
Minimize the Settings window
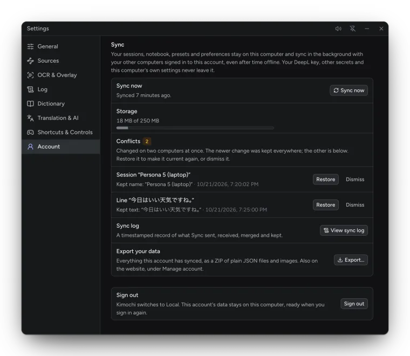(367, 29)
